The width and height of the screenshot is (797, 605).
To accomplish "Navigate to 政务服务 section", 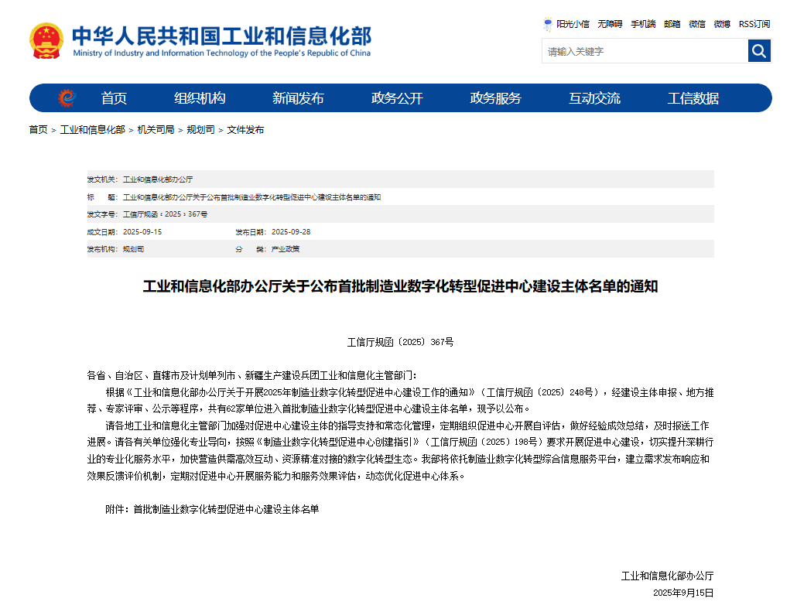I will tap(496, 98).
